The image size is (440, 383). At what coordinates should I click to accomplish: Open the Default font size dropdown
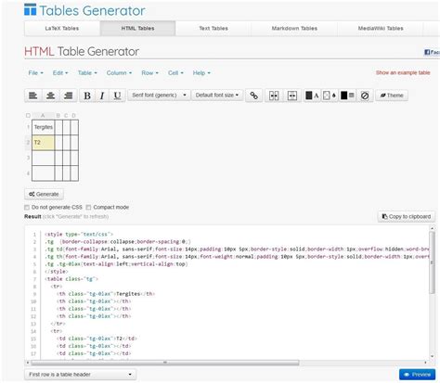click(x=217, y=96)
